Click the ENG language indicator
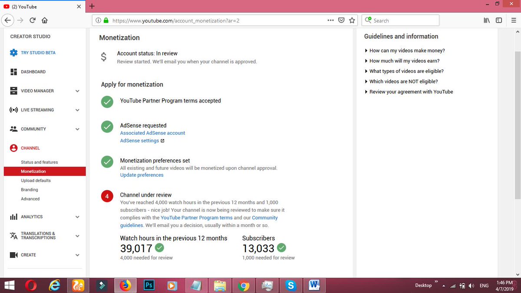 pos(484,286)
